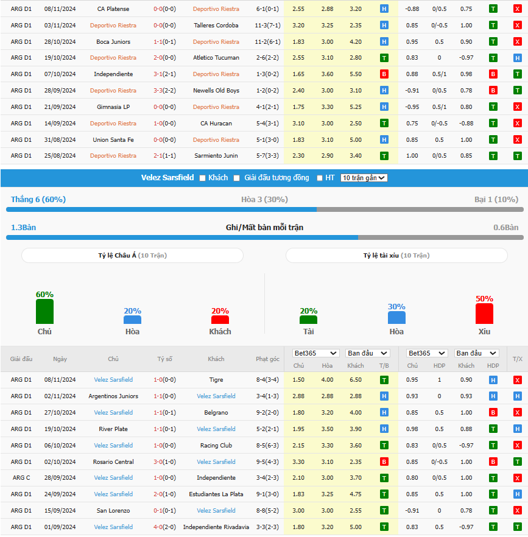This screenshot has height=537, width=528.
Task: Open Argentinos Juniors team link
Action: click(x=113, y=396)
